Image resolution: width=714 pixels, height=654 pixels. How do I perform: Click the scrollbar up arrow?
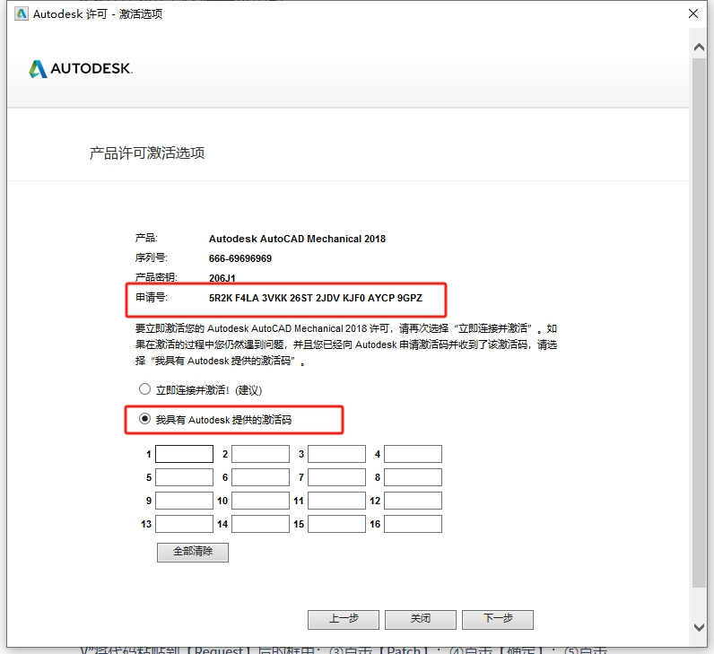[x=699, y=47]
